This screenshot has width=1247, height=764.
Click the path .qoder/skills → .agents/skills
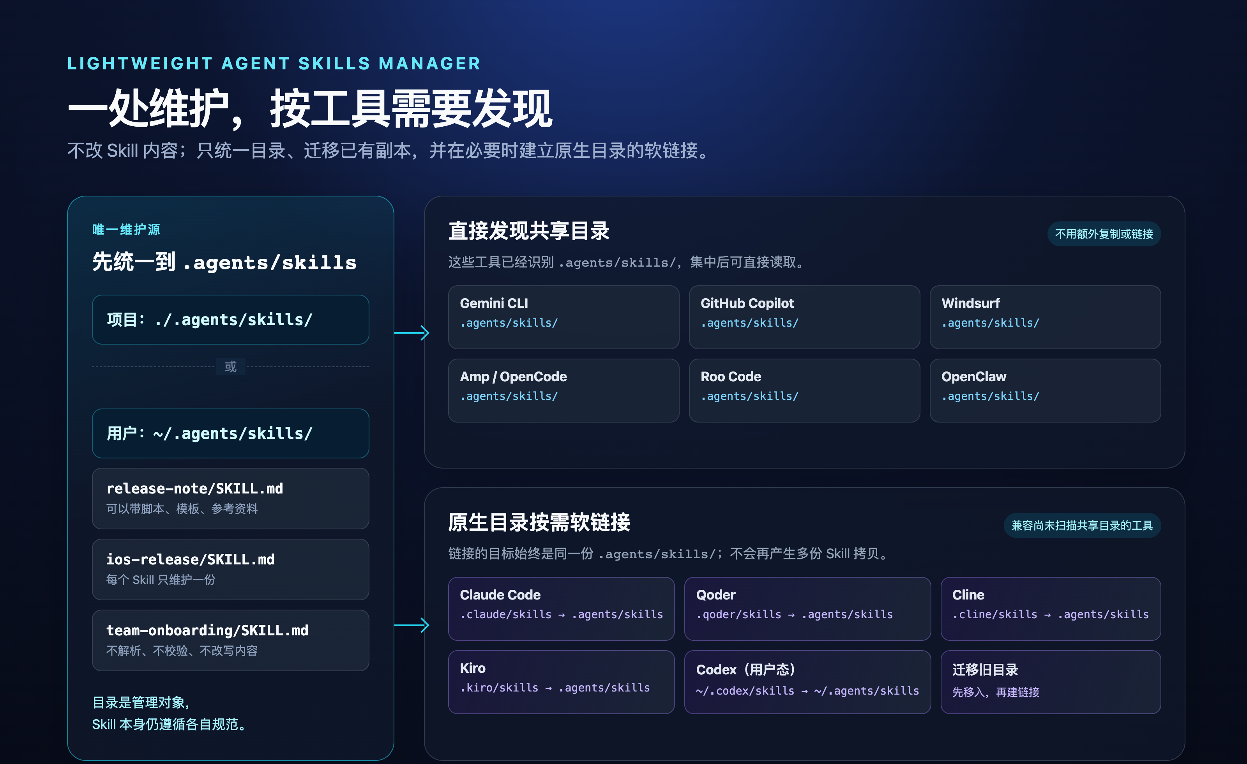coord(795,615)
